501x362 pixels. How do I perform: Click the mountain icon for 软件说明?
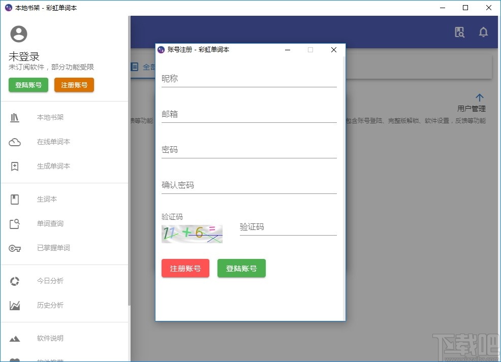(x=15, y=339)
